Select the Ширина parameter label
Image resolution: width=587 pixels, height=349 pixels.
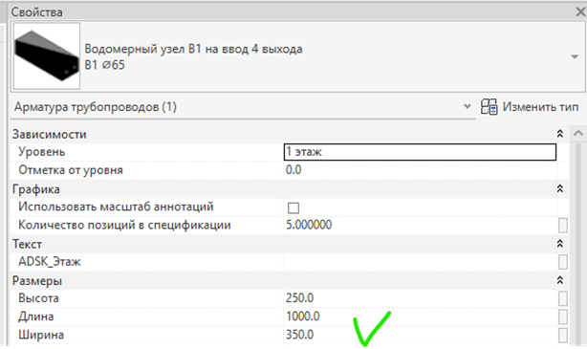tap(41, 335)
